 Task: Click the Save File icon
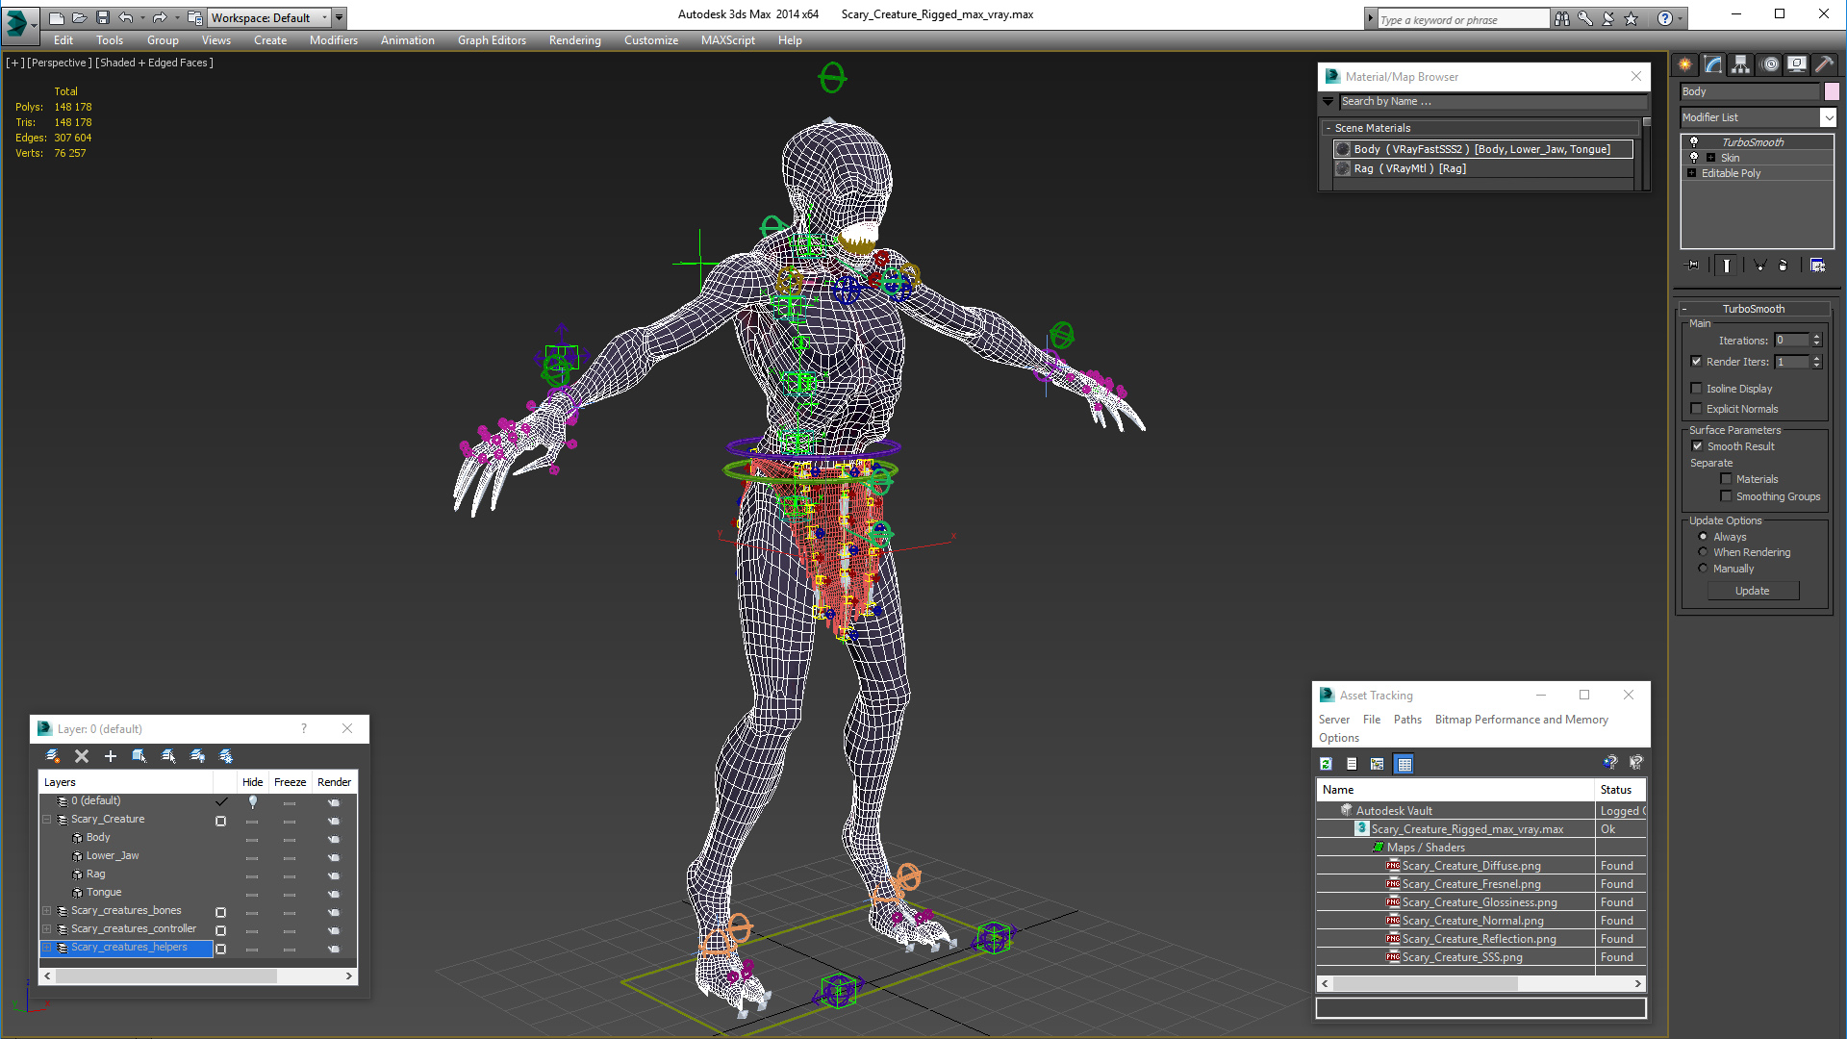coord(103,17)
